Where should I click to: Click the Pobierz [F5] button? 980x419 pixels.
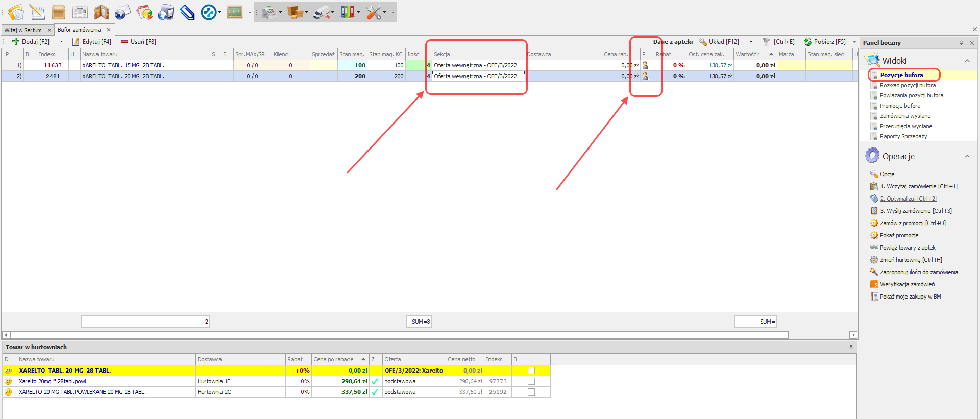[825, 42]
